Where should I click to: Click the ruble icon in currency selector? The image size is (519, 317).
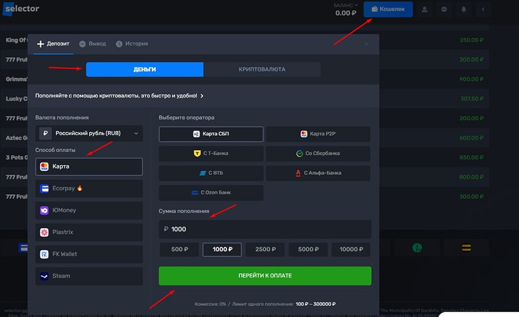point(45,133)
